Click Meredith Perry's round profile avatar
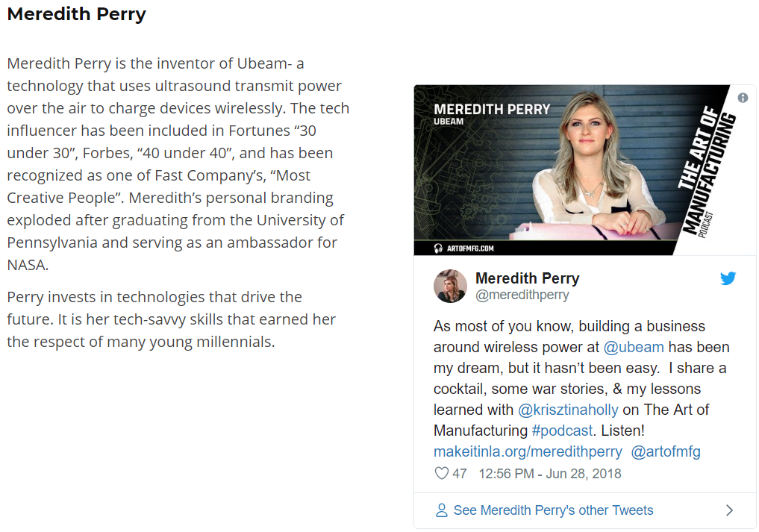This screenshot has width=759, height=532. pyautogui.click(x=450, y=287)
